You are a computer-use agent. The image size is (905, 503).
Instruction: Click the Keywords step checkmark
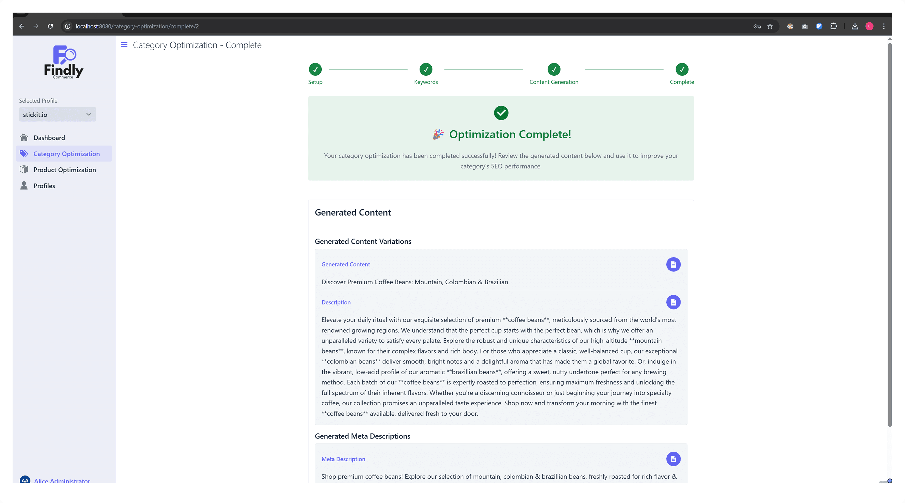(426, 69)
